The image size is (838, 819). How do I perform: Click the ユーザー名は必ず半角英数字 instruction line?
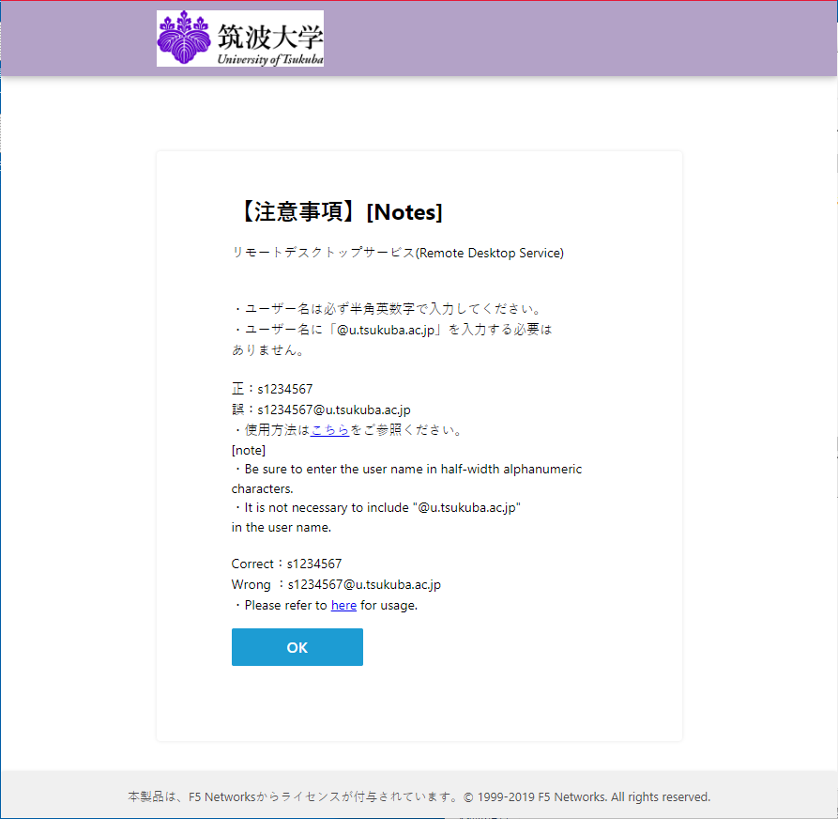(387, 309)
